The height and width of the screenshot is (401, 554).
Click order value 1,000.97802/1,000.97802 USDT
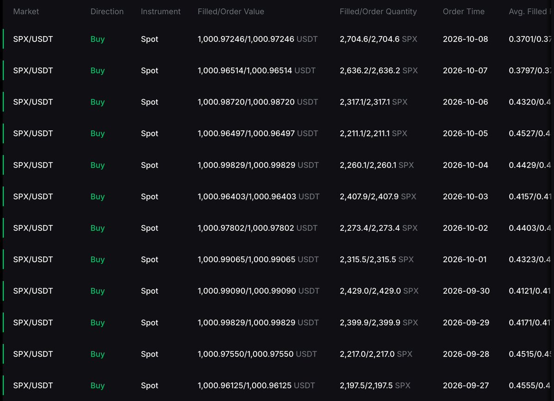(x=257, y=228)
